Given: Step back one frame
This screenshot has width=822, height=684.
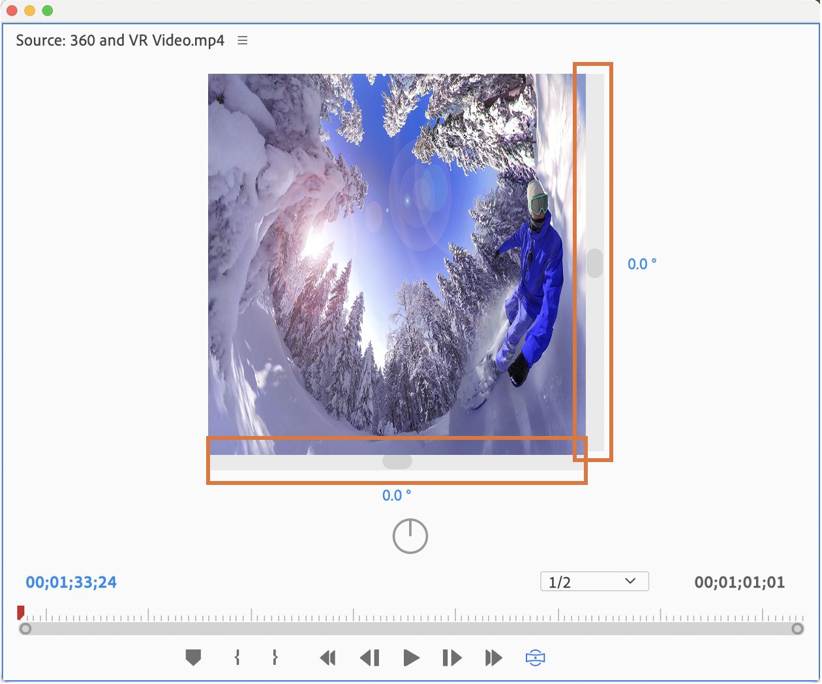Looking at the screenshot, I should point(370,658).
